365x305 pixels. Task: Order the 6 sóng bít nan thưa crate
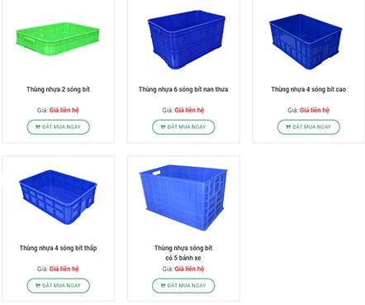pyautogui.click(x=183, y=127)
